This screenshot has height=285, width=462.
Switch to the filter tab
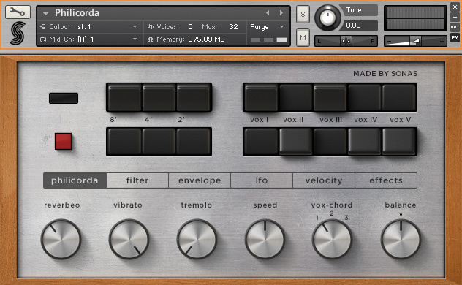[137, 180]
